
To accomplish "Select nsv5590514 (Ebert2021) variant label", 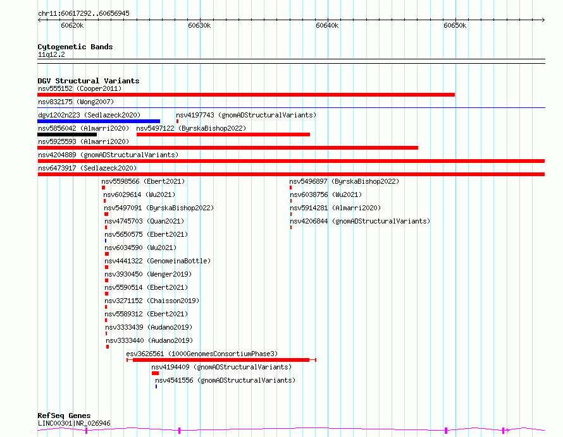I will (x=146, y=287).
